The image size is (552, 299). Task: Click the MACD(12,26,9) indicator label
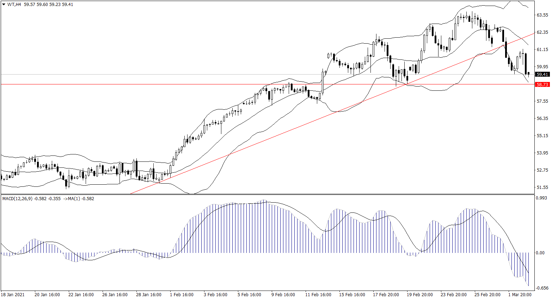pos(17,199)
